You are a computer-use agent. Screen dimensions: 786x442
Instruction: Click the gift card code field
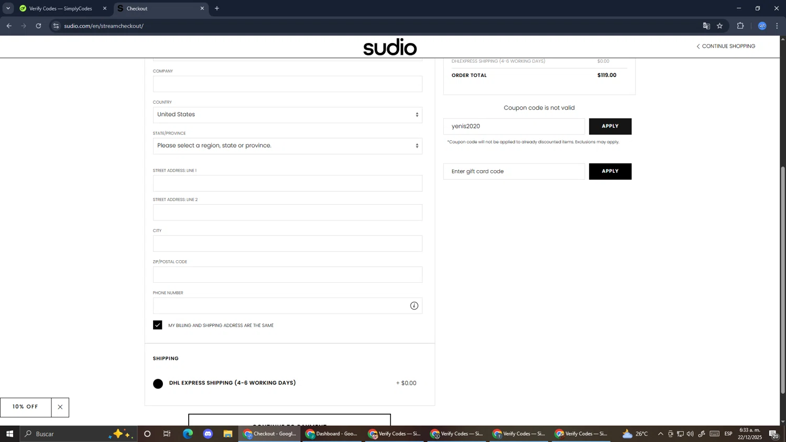pyautogui.click(x=514, y=171)
